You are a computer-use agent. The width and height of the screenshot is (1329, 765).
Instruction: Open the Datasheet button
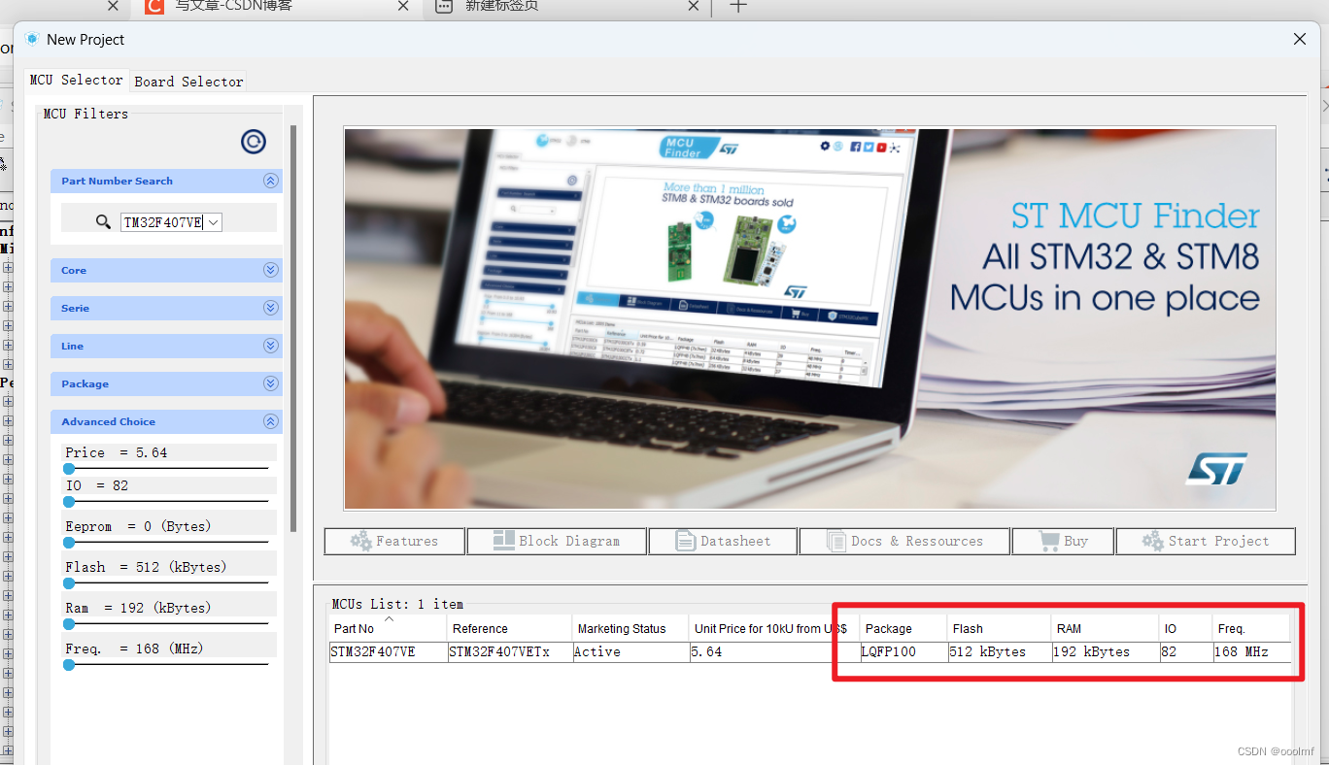(x=723, y=542)
